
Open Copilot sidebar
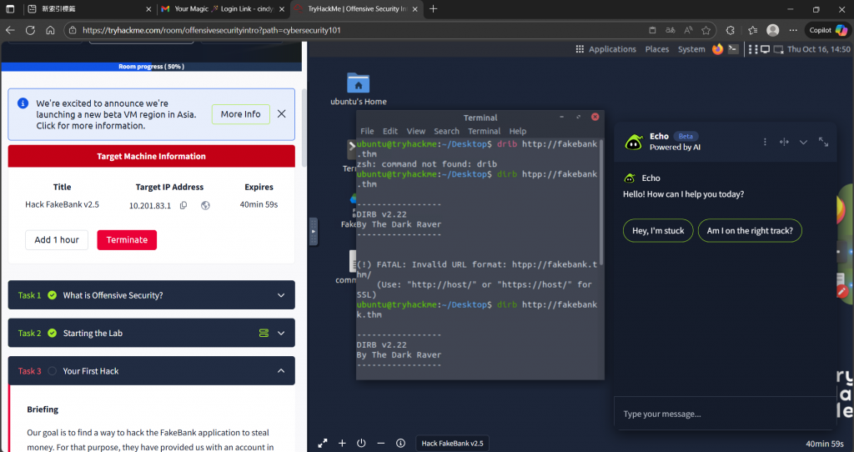828,30
